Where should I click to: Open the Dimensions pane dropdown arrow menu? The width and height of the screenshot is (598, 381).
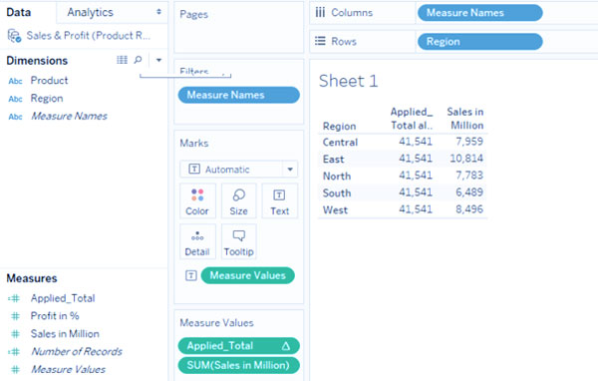tap(158, 60)
